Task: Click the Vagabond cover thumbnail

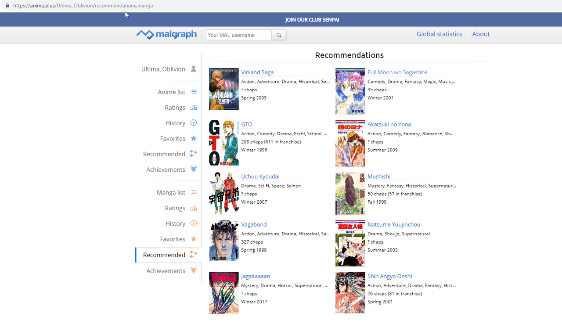Action: tap(224, 241)
